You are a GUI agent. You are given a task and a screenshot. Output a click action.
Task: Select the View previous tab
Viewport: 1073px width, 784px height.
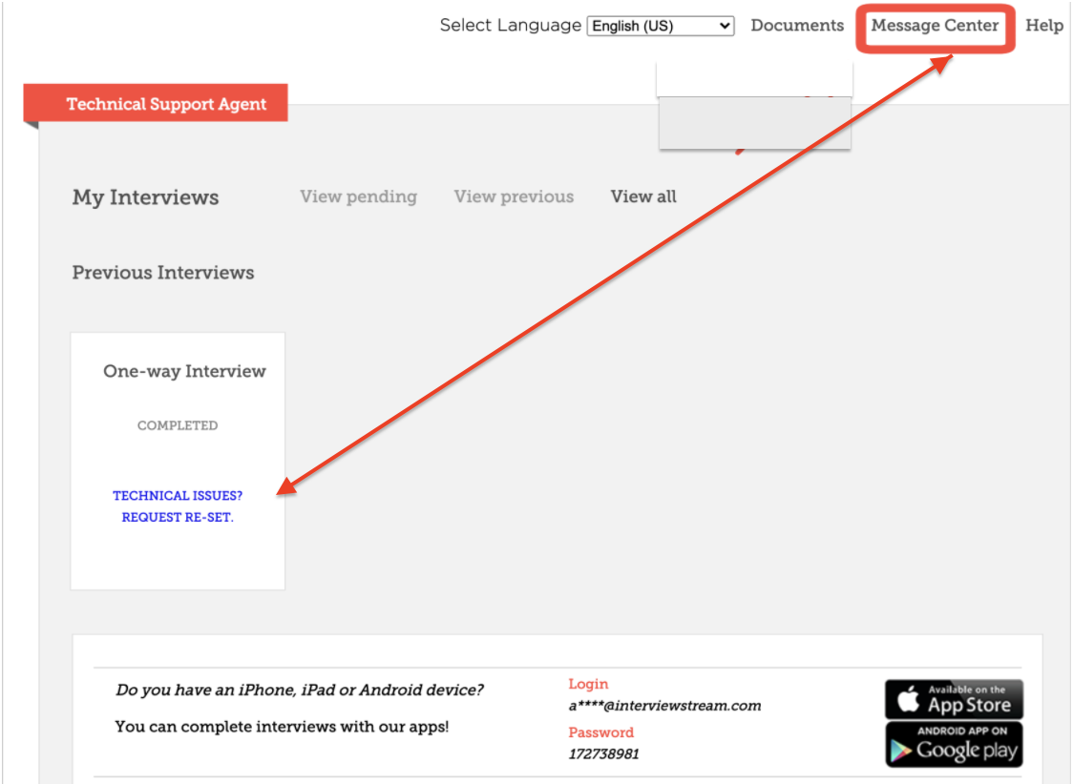[514, 196]
